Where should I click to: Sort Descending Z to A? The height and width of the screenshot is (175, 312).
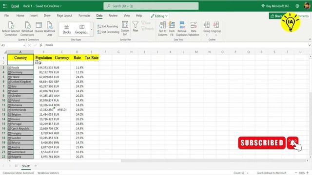tap(108, 32)
